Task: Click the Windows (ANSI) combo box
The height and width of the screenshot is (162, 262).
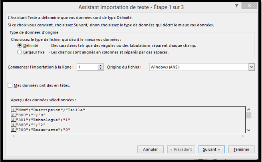Action: 198,67
